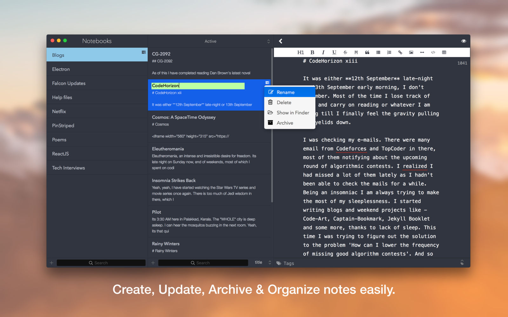508x317 pixels.
Task: Focus the notes Search field
Action: click(x=203, y=263)
